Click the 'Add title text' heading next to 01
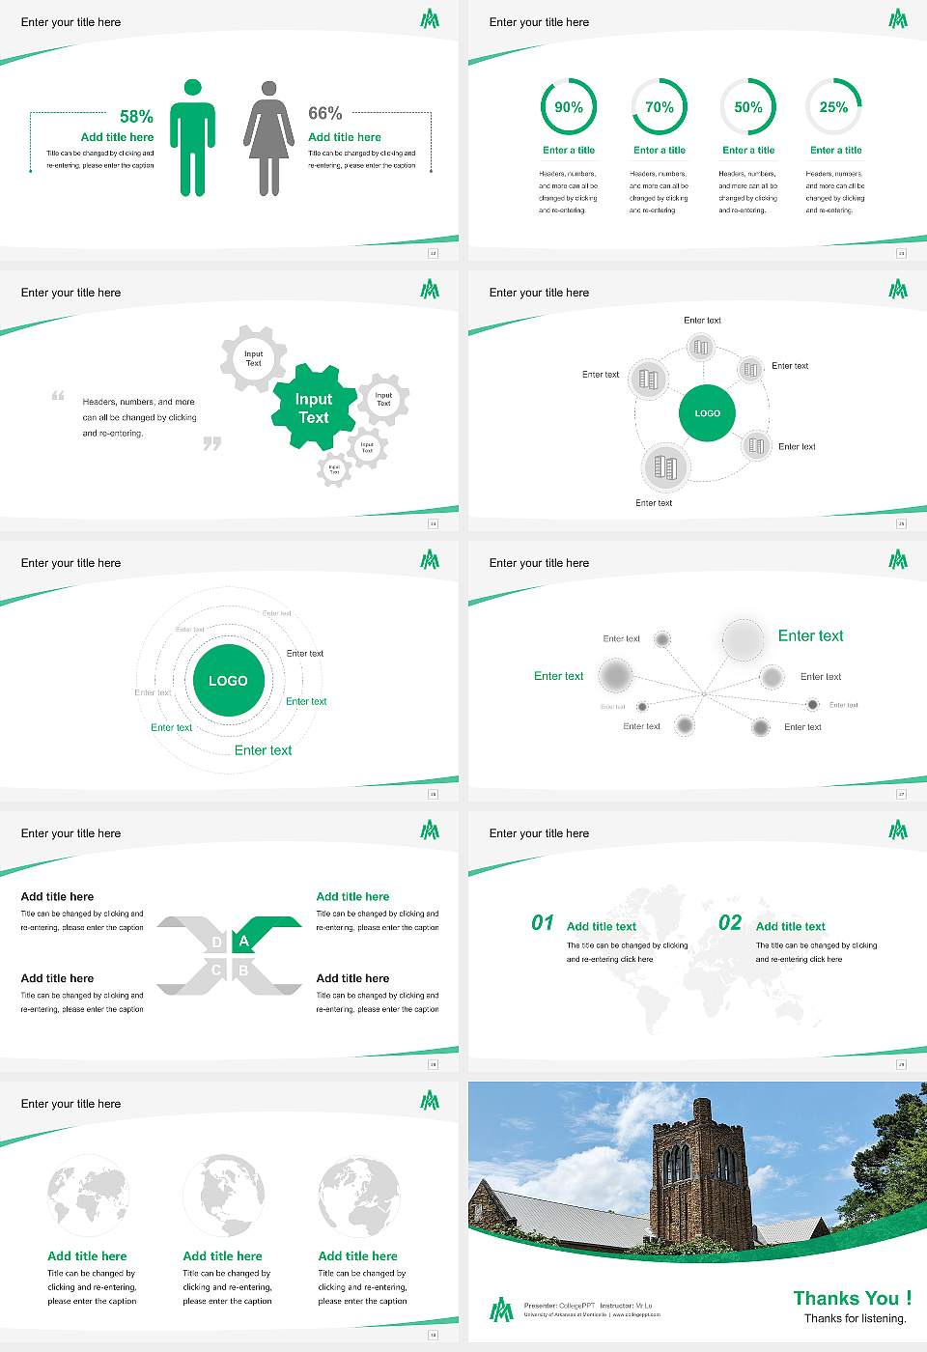The height and width of the screenshot is (1352, 927). [602, 926]
